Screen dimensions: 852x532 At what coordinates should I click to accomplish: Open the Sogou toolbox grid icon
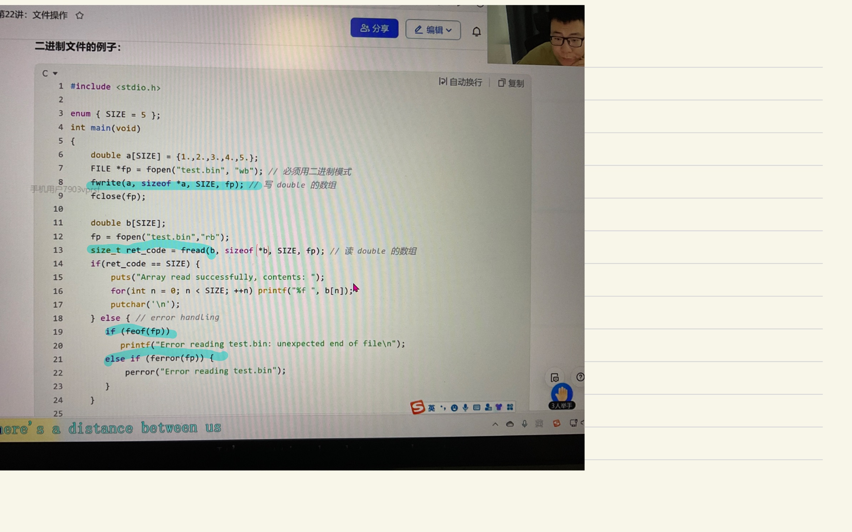510,407
